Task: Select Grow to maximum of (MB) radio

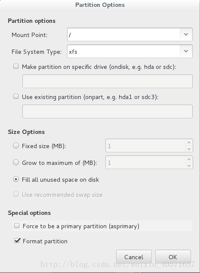Action: click(16, 162)
